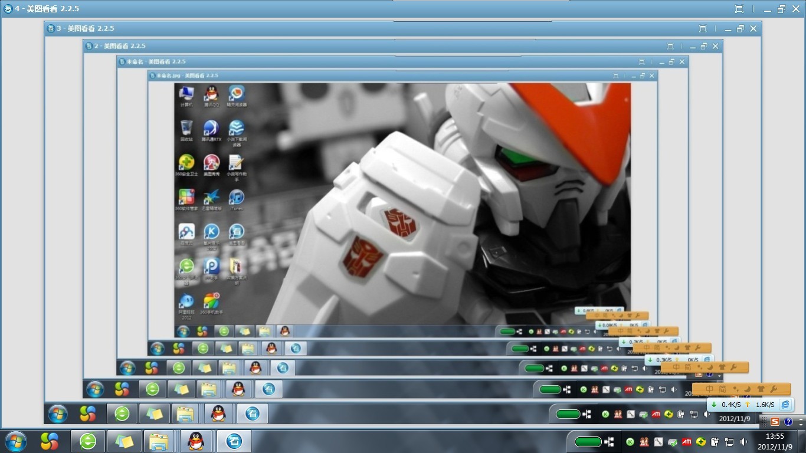The image size is (806, 453).
Task: Click the 美图看看 logo in window 4's title bar
Action: tap(8, 9)
